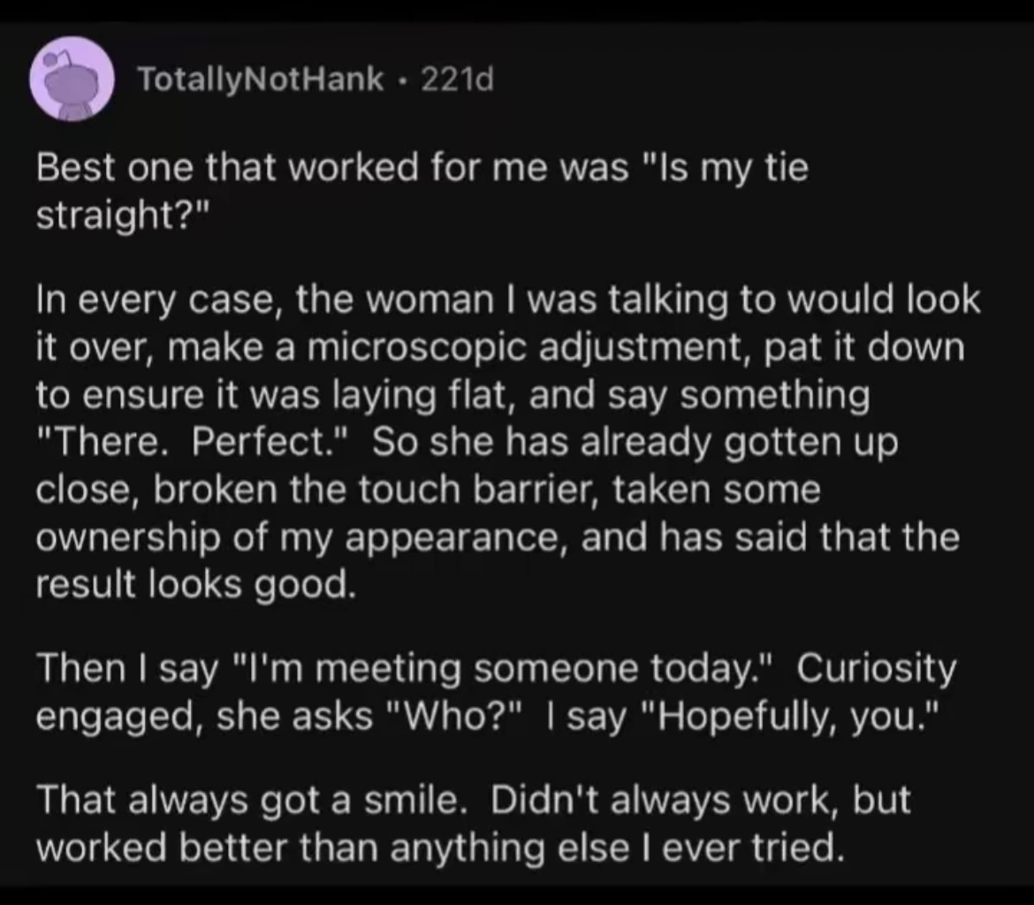Click the word "straight?" on the second line
Image resolution: width=1034 pixels, height=905 pixels.
122,215
